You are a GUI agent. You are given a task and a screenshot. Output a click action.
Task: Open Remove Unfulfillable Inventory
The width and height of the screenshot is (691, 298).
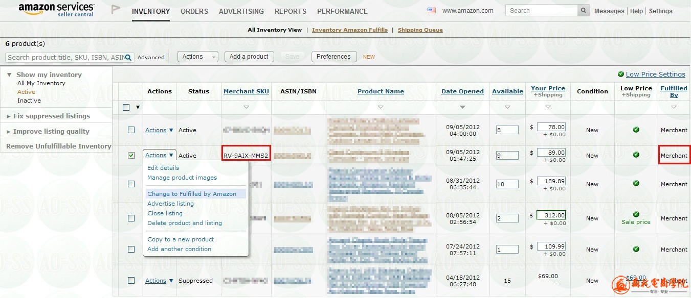[59, 146]
